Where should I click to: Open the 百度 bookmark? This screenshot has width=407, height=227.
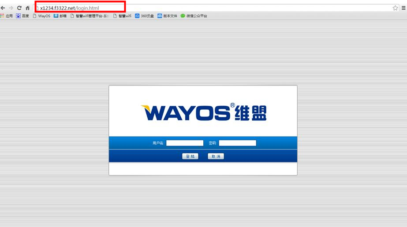click(22, 16)
